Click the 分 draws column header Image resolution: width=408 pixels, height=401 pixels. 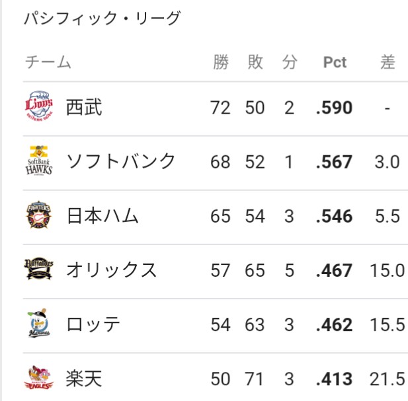(290, 62)
